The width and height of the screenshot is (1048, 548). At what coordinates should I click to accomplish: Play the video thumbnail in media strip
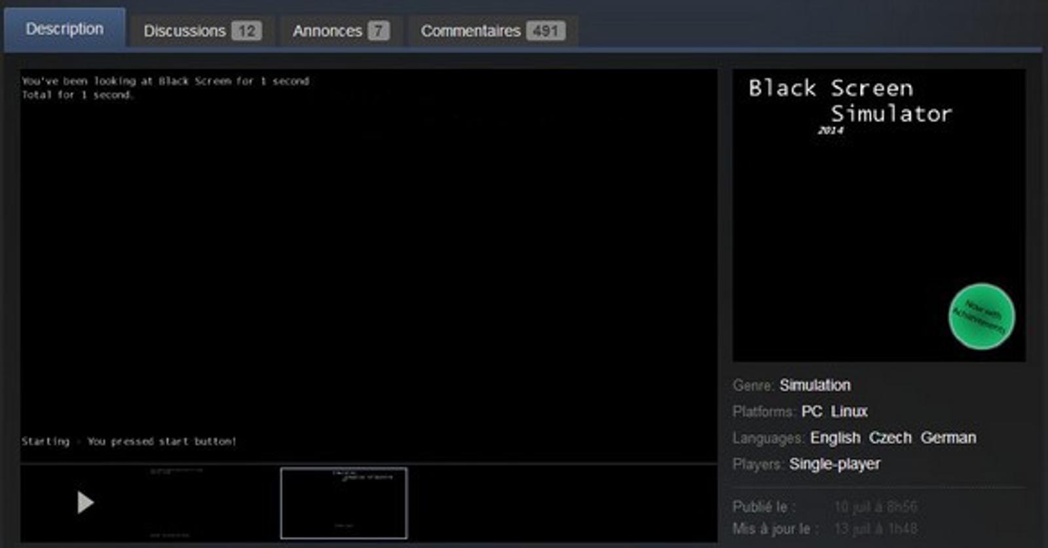pos(85,503)
